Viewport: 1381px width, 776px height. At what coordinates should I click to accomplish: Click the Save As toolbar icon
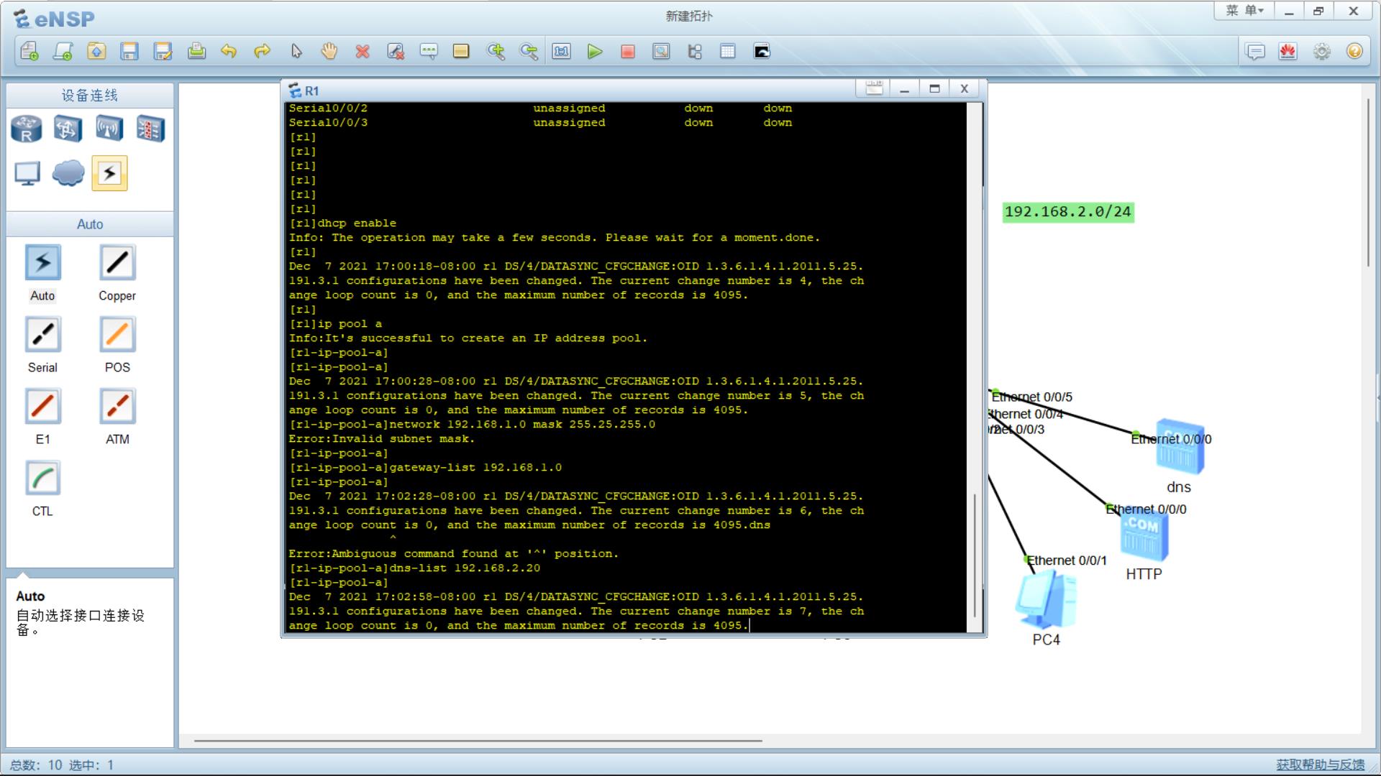pos(163,51)
